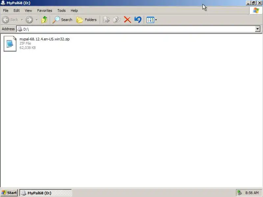Viewport: 263px width, 197px height.
Task: Open the Search pane
Action: click(62, 20)
